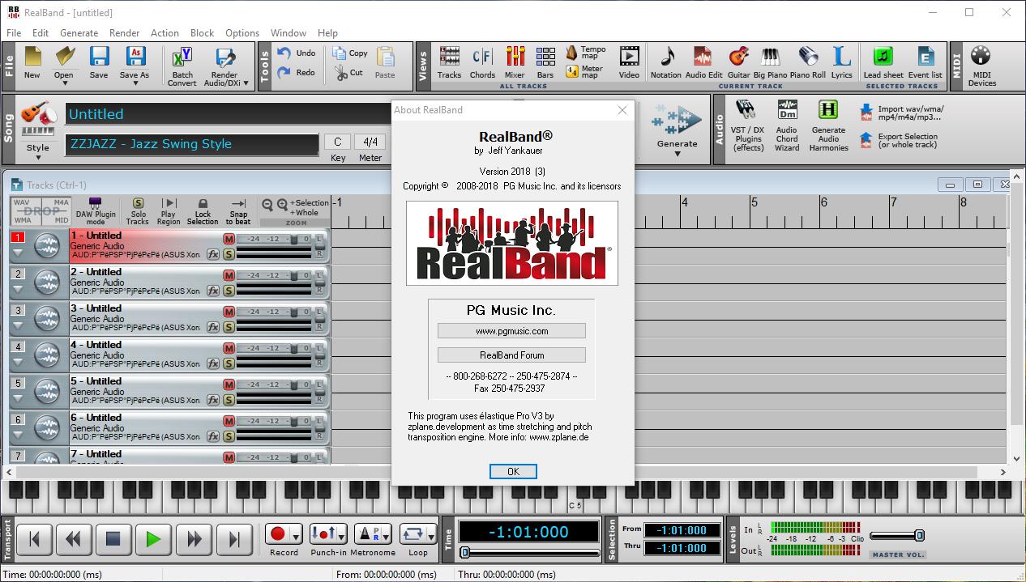Expand the track 1 menu triangle
This screenshot has height=582, width=1026.
coord(18,253)
